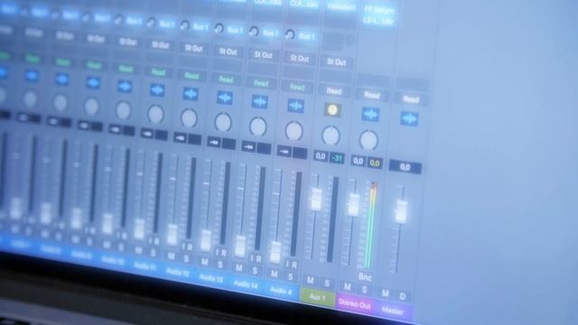The width and height of the screenshot is (578, 325).
Task: Click the Audio 11 channel waveform icon
Action: pyautogui.click(x=157, y=90)
